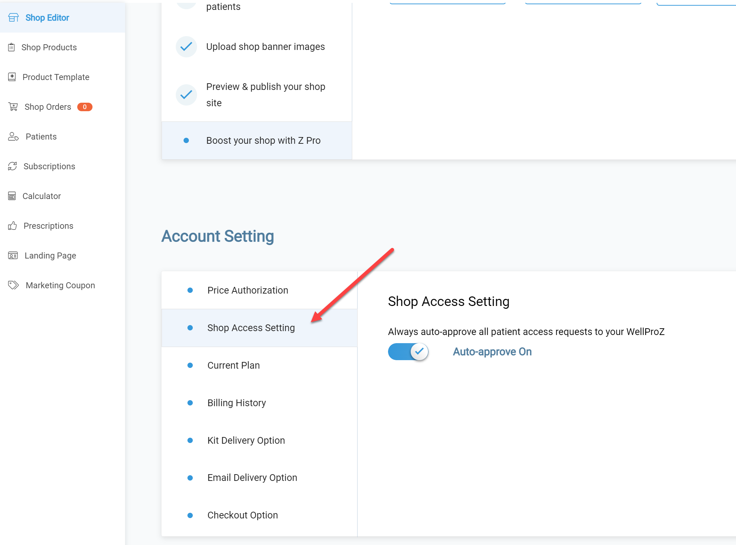The height and width of the screenshot is (545, 736).
Task: Click the Account Setting heading
Action: click(218, 236)
